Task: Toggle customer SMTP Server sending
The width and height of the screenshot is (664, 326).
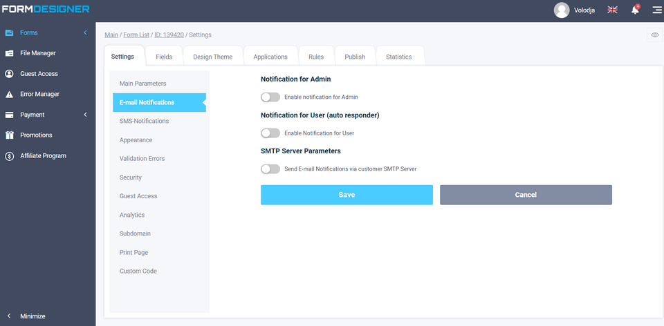Action: [270, 169]
